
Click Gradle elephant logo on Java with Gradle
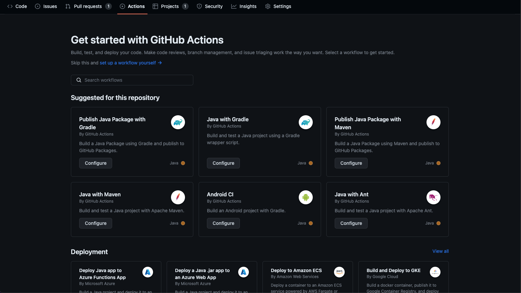(306, 122)
